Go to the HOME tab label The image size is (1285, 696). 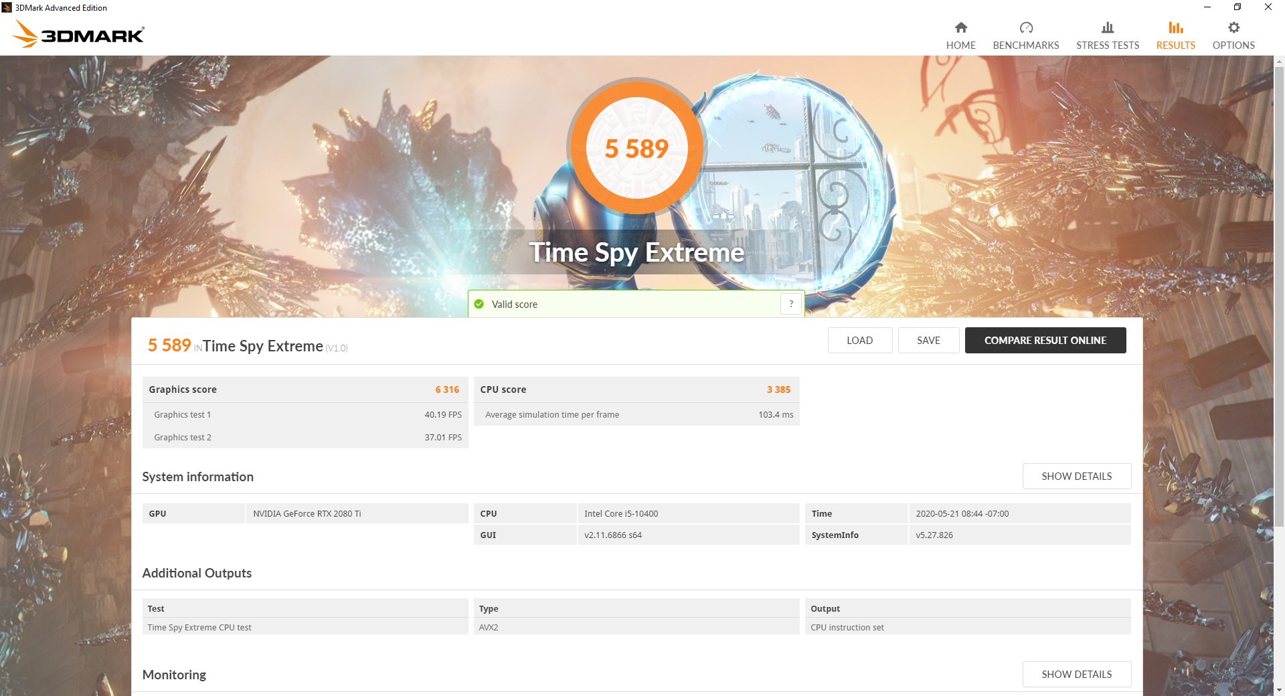tap(960, 46)
